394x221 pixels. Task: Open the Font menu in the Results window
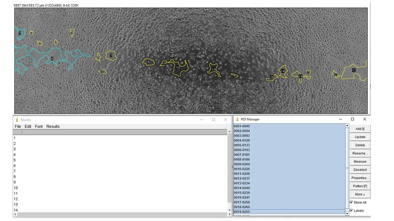pos(38,126)
